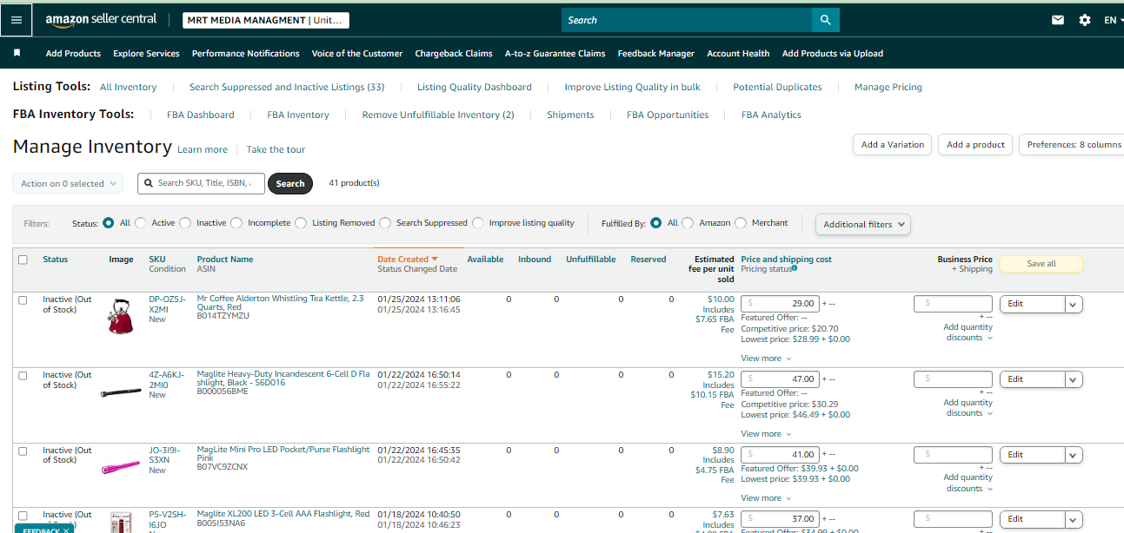Click the search magnifier button in the header
The height and width of the screenshot is (533, 1124).
point(825,20)
